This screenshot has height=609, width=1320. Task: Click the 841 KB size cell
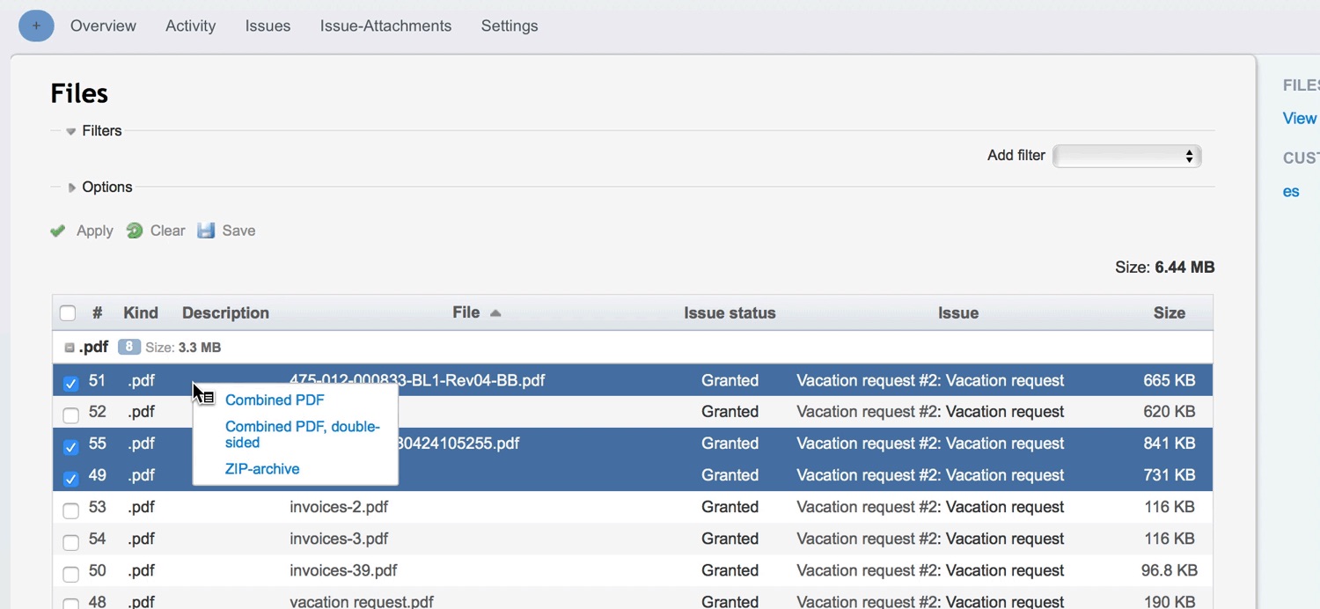tap(1170, 444)
